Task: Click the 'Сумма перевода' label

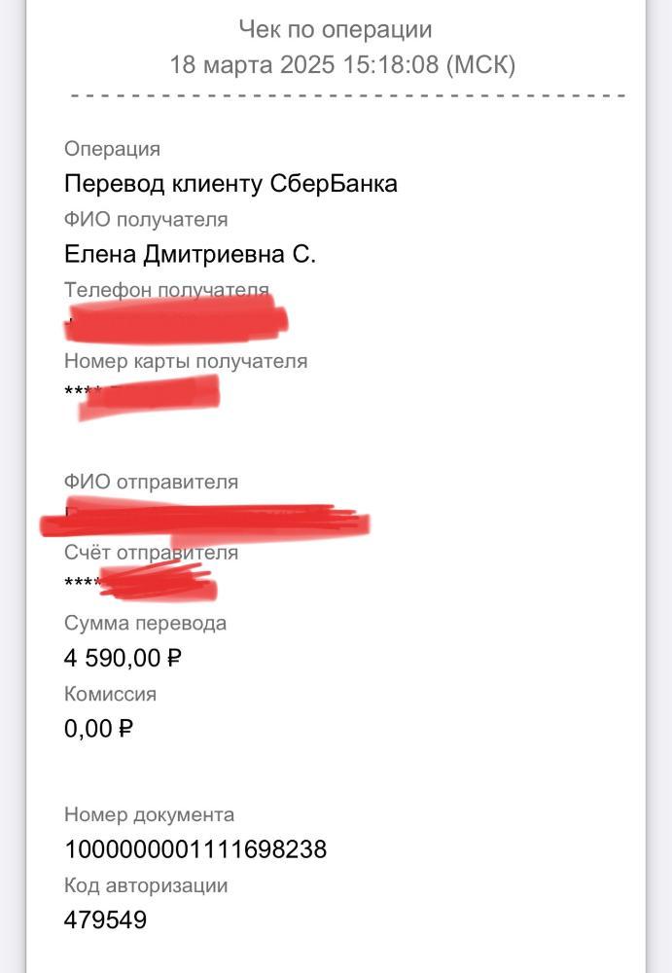Action: [145, 623]
